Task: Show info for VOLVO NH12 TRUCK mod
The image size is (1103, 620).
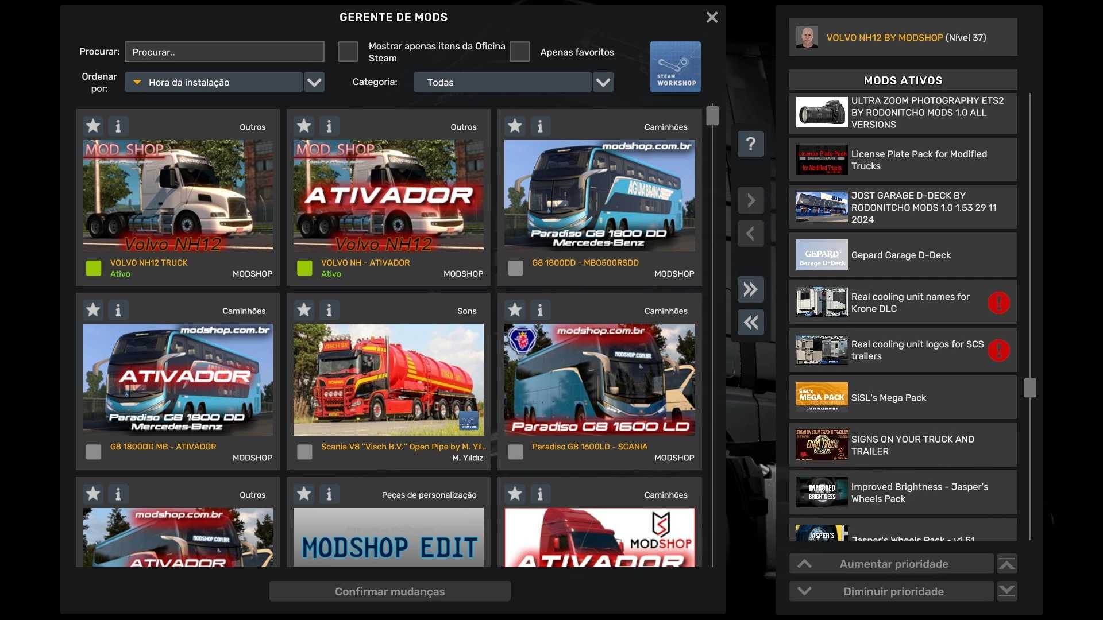Action: click(x=118, y=126)
